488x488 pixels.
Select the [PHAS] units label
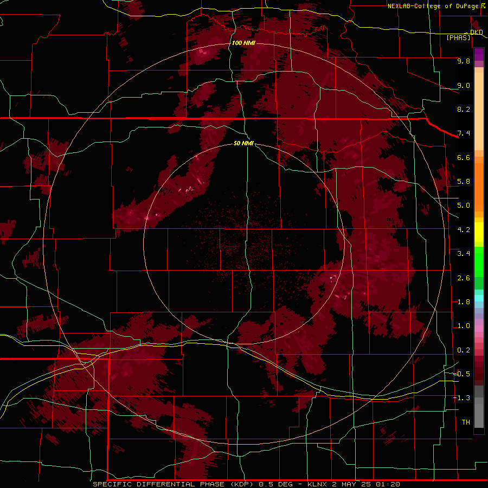(x=458, y=38)
